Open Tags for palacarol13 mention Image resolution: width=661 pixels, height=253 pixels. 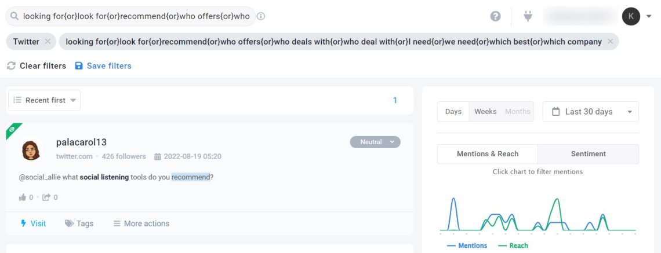tap(79, 223)
